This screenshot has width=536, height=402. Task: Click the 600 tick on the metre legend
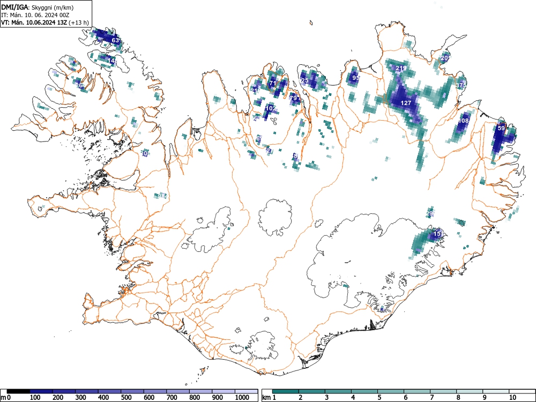(148, 398)
